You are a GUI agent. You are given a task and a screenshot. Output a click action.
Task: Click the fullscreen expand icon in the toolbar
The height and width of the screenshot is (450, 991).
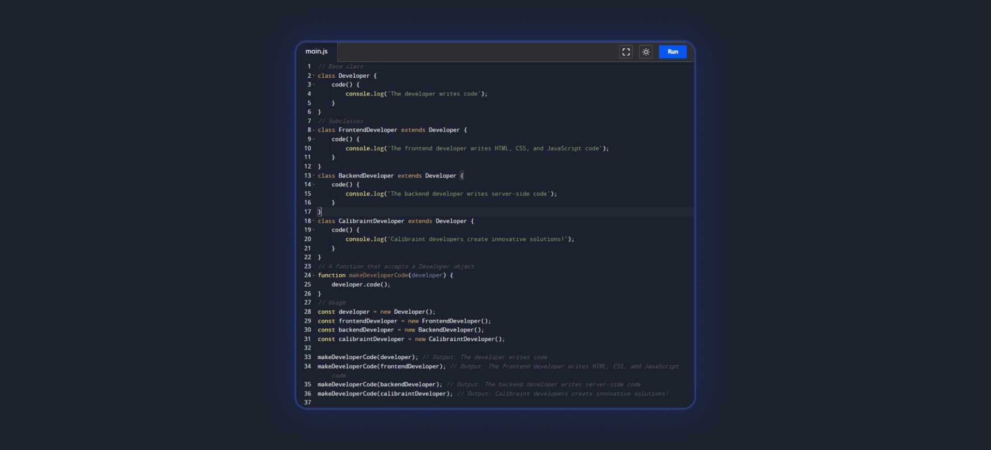coord(626,52)
